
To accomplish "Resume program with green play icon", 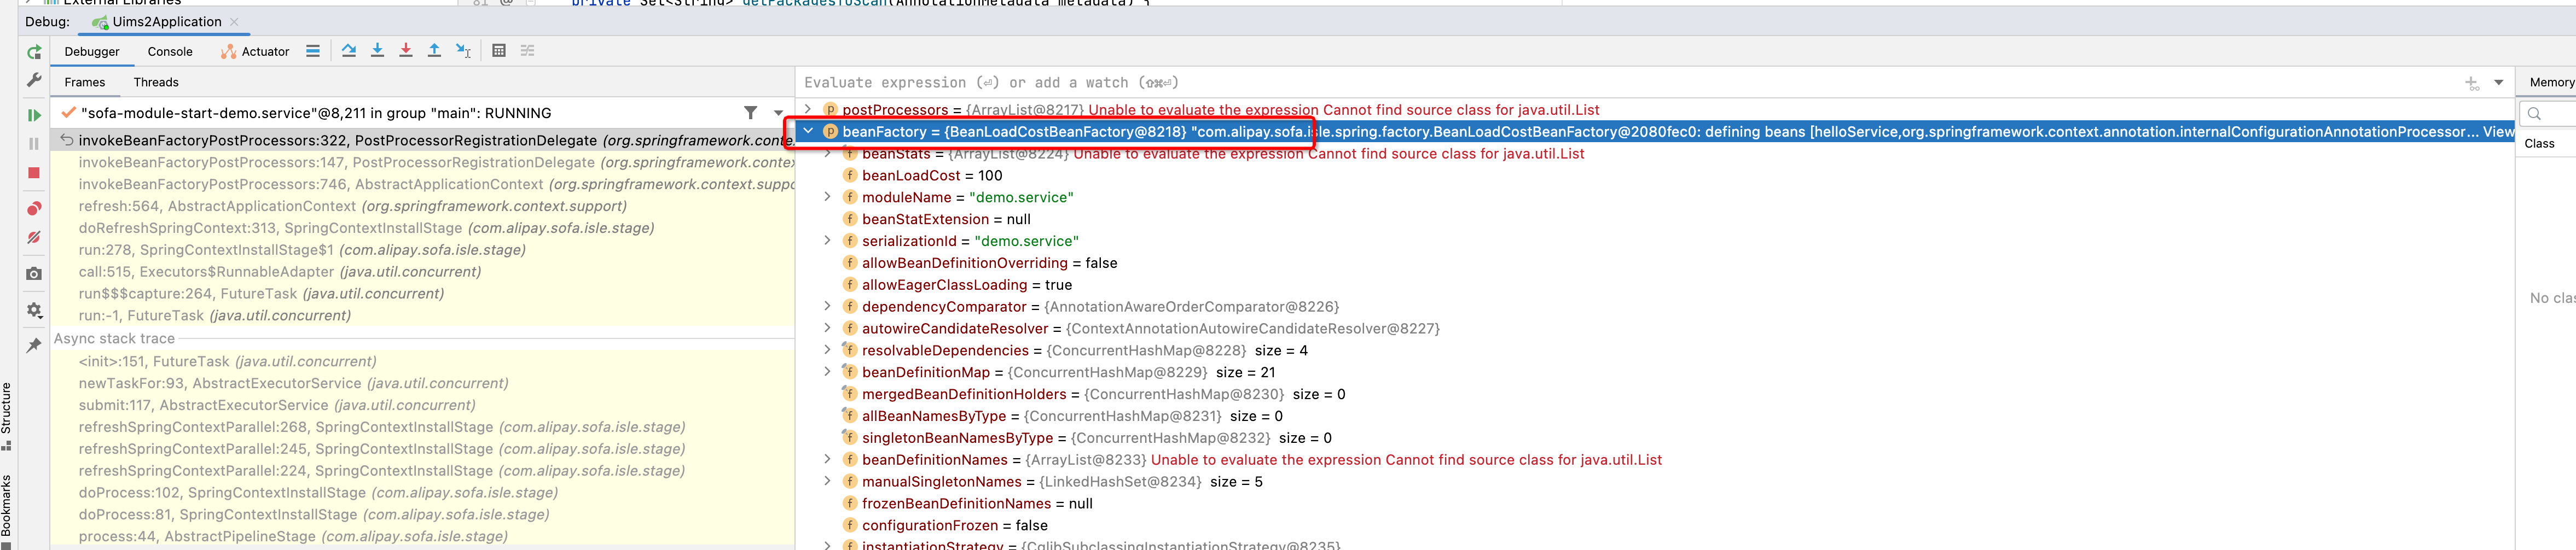I will click(x=34, y=116).
